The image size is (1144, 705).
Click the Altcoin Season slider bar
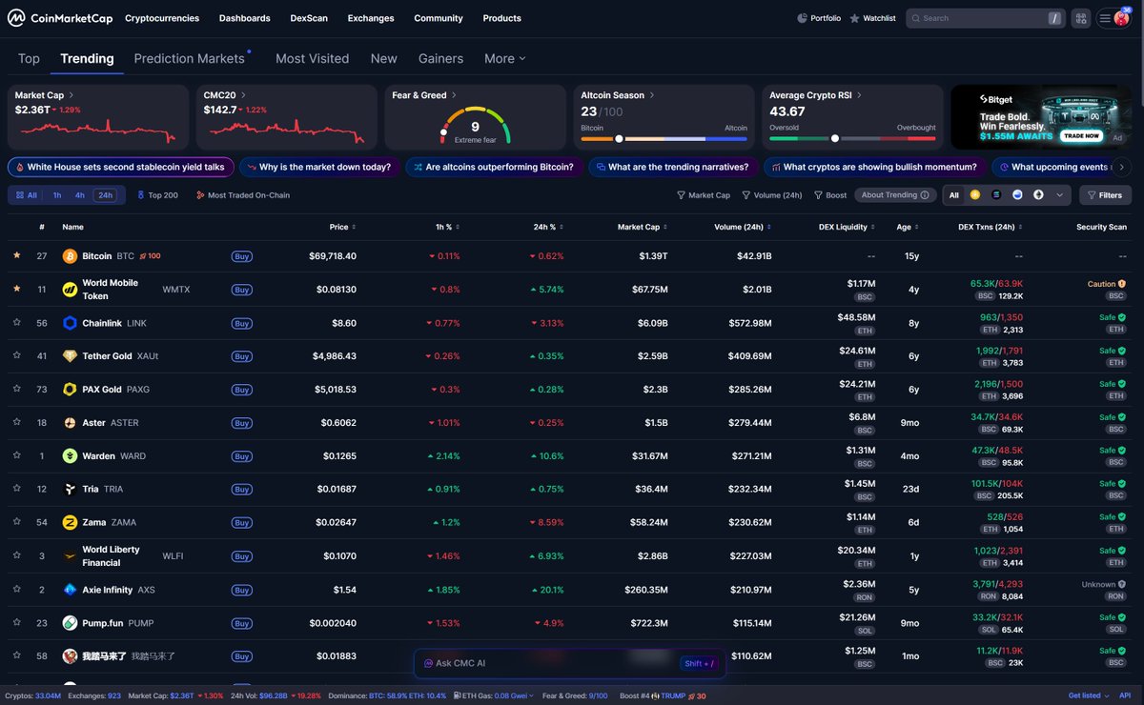664,138
